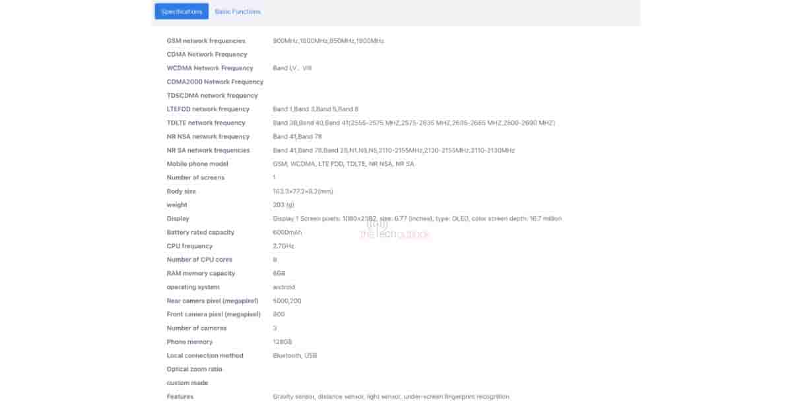The width and height of the screenshot is (792, 414).
Task: Select the RAM memory capacity label
Action: click(201, 274)
